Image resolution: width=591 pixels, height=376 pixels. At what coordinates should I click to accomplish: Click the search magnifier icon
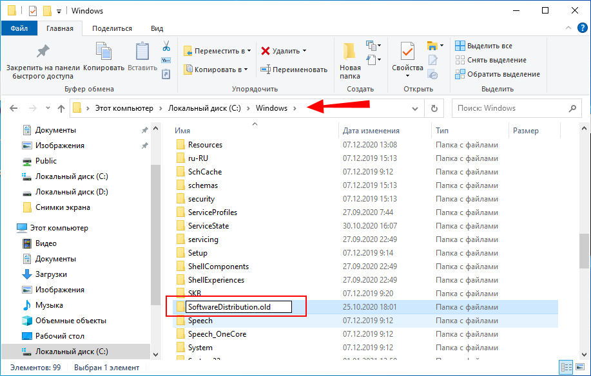click(x=572, y=108)
